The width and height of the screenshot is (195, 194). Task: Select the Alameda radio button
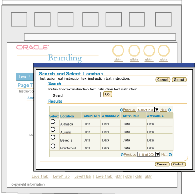coord(53,121)
